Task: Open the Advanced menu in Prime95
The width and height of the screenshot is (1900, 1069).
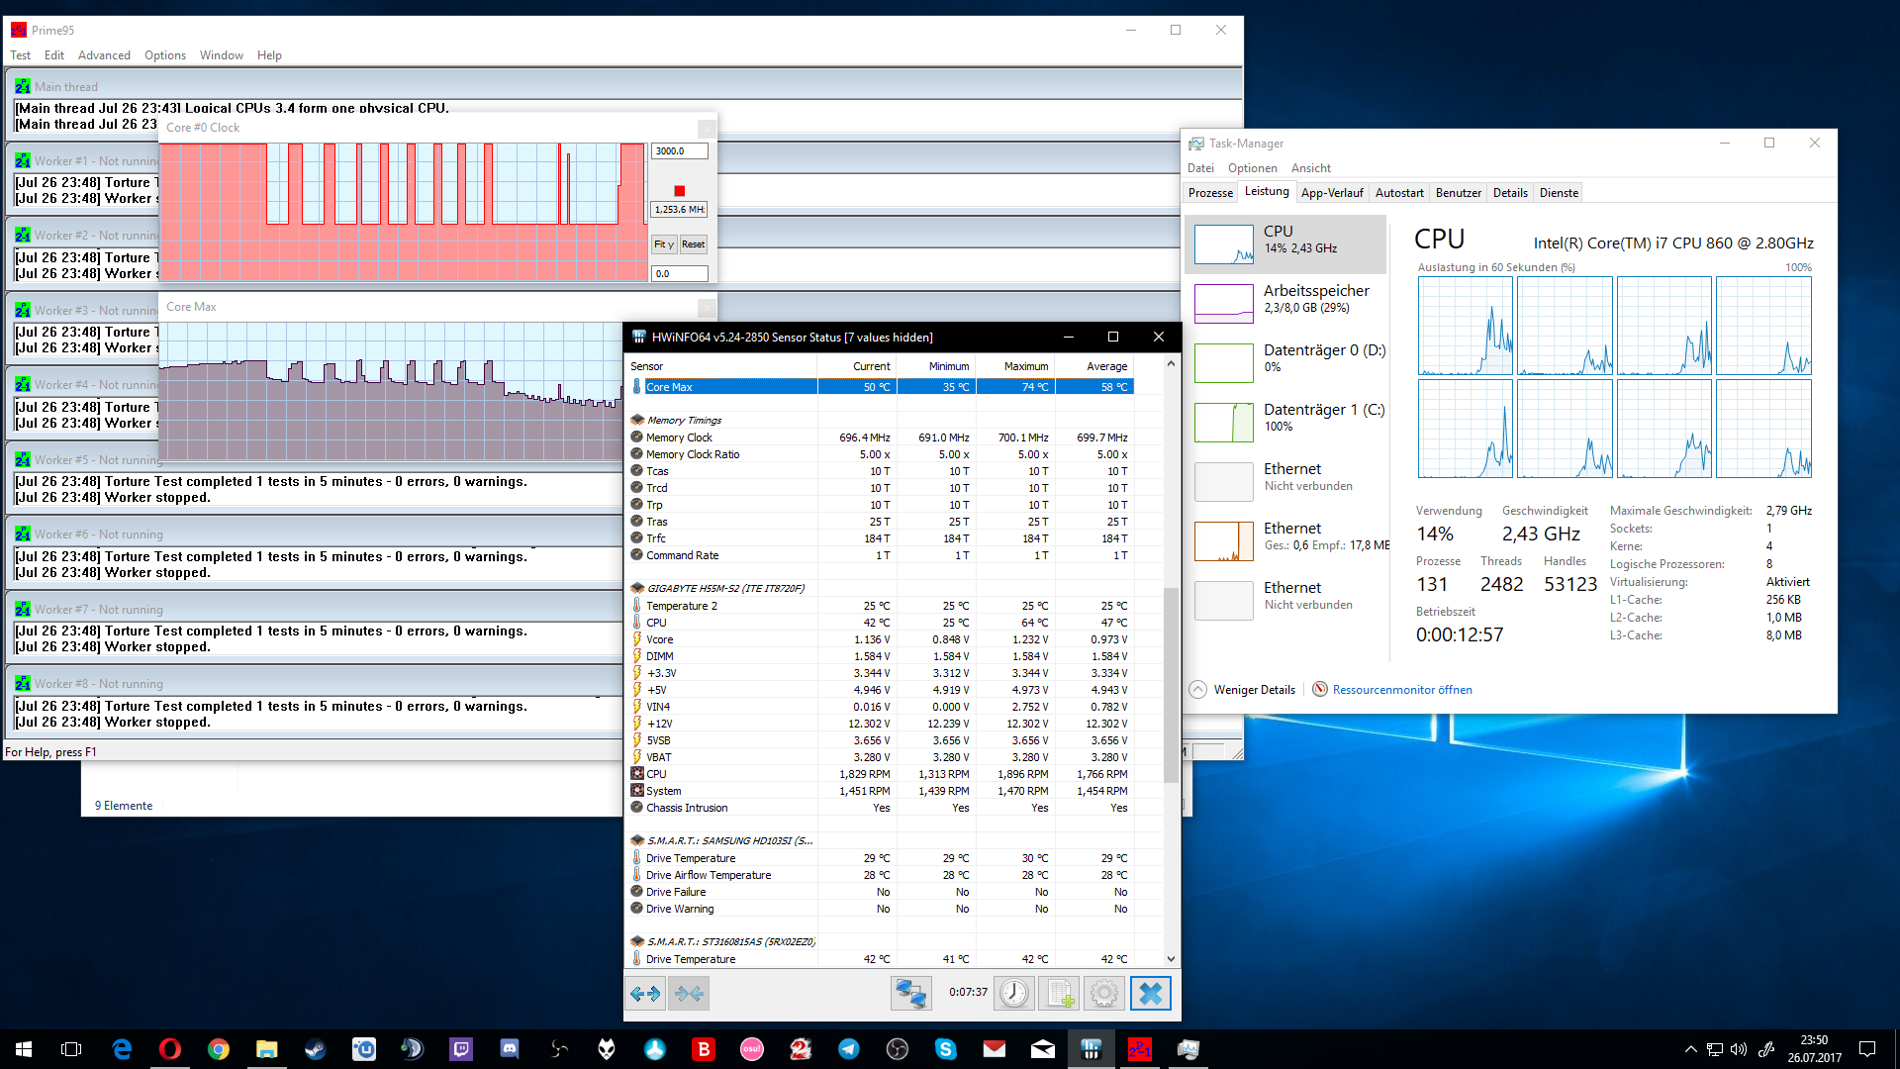Action: click(x=104, y=55)
